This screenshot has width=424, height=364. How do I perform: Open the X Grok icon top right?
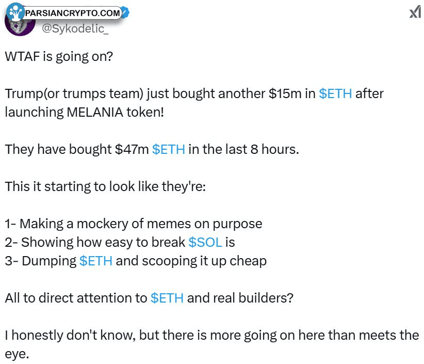[x=415, y=13]
